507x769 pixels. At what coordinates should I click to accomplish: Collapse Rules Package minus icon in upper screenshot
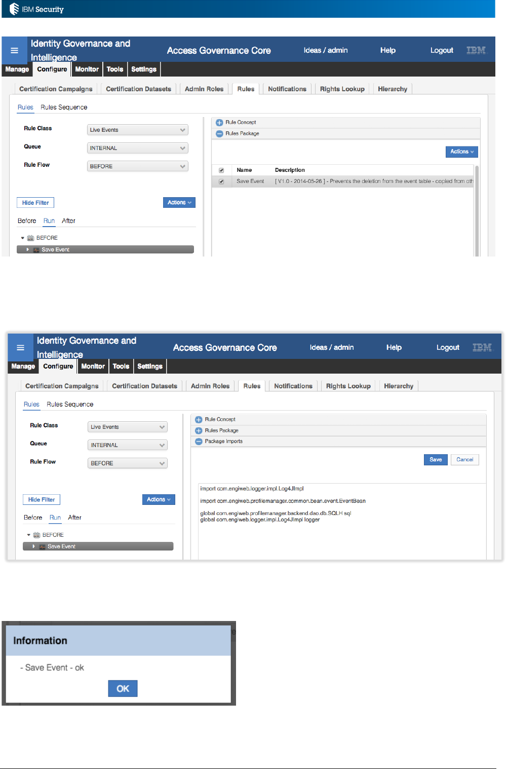click(x=219, y=134)
